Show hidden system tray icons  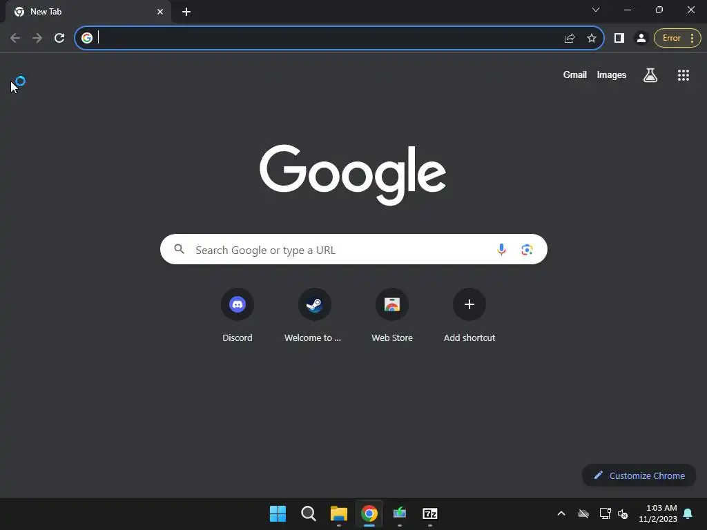[x=561, y=513]
